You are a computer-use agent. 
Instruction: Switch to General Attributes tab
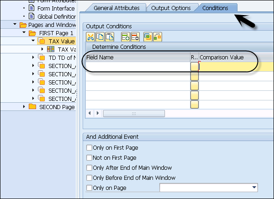point(116,8)
